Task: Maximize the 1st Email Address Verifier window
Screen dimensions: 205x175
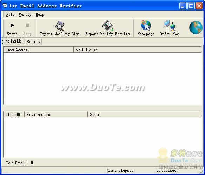Action: (x=191, y=6)
